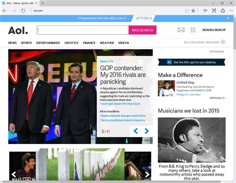The width and height of the screenshot is (236, 183).
Task: Open 'I won't get drawn into that muck' link
Action: 120,104
